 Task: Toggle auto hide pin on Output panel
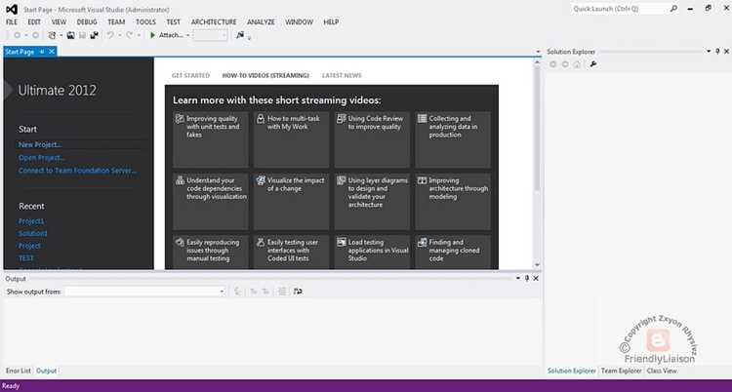point(527,278)
